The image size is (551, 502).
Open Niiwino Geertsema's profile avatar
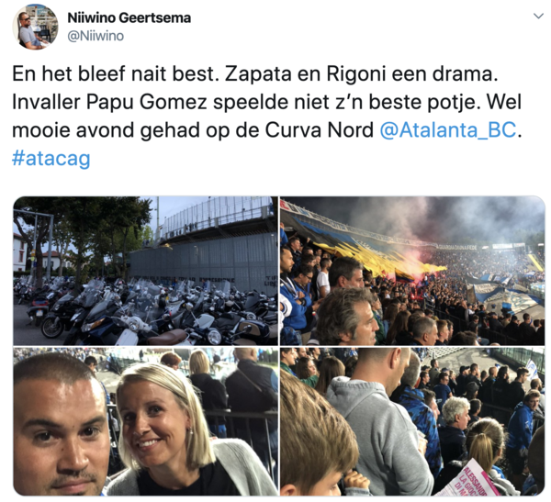pos(35,27)
